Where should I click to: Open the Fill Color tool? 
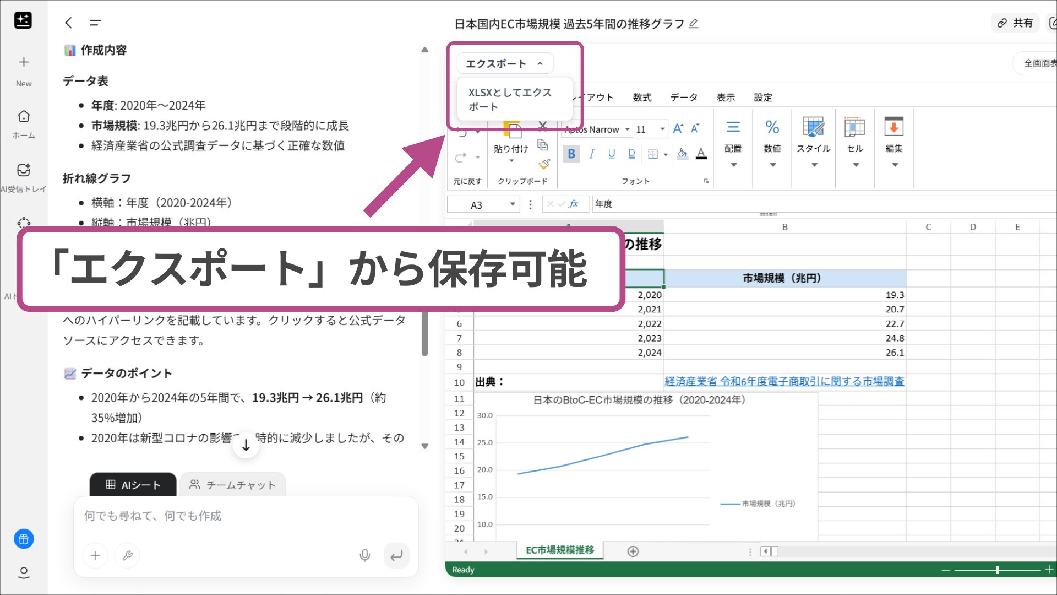682,154
